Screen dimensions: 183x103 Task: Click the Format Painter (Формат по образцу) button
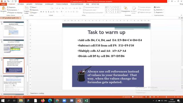tap(15, 13)
